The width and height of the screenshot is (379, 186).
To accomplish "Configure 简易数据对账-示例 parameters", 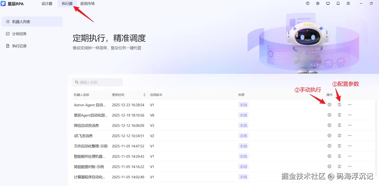I will pos(340,167).
